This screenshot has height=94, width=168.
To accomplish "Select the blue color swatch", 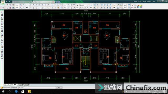I will [139, 7].
